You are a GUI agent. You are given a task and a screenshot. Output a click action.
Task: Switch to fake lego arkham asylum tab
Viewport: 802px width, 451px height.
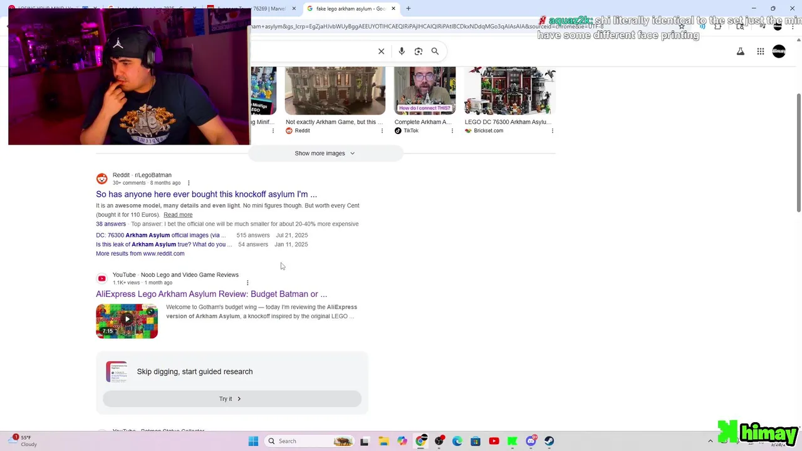[x=350, y=9]
